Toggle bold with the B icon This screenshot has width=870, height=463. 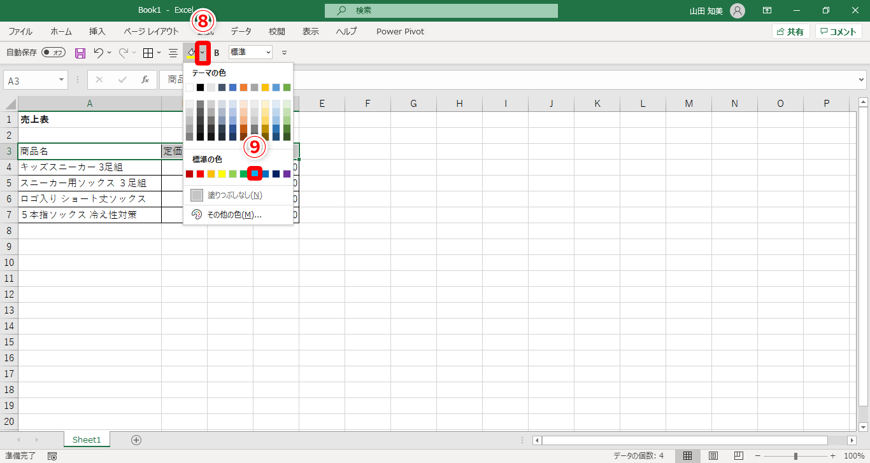[217, 53]
